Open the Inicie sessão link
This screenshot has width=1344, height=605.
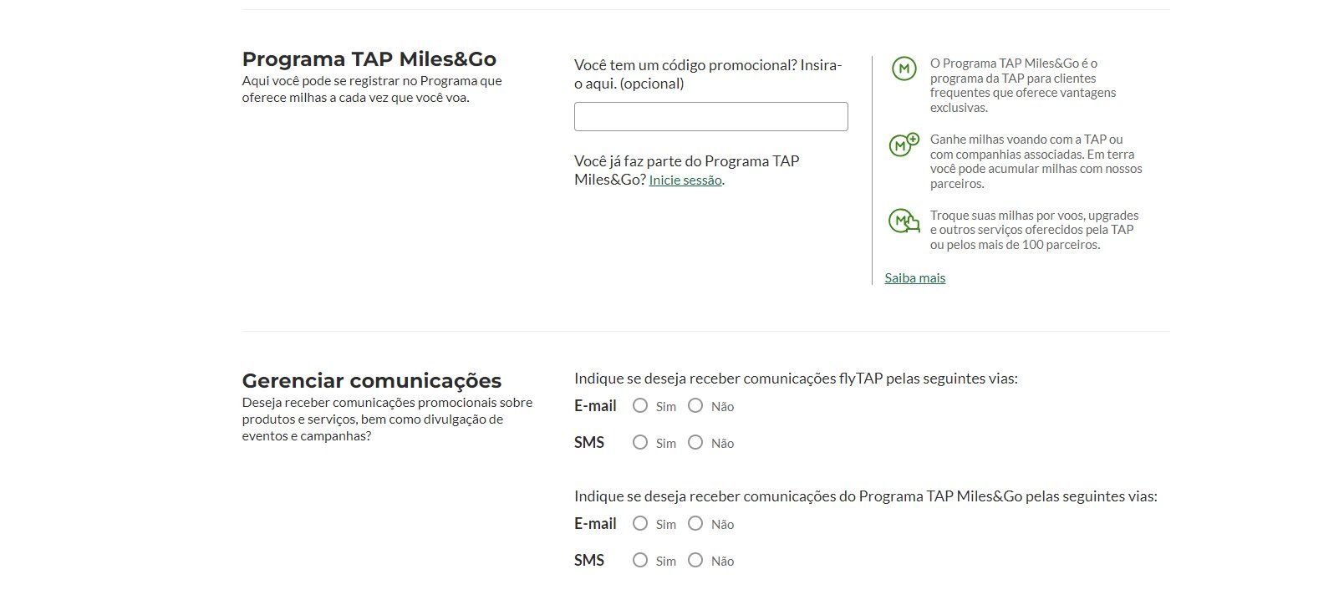tap(685, 180)
